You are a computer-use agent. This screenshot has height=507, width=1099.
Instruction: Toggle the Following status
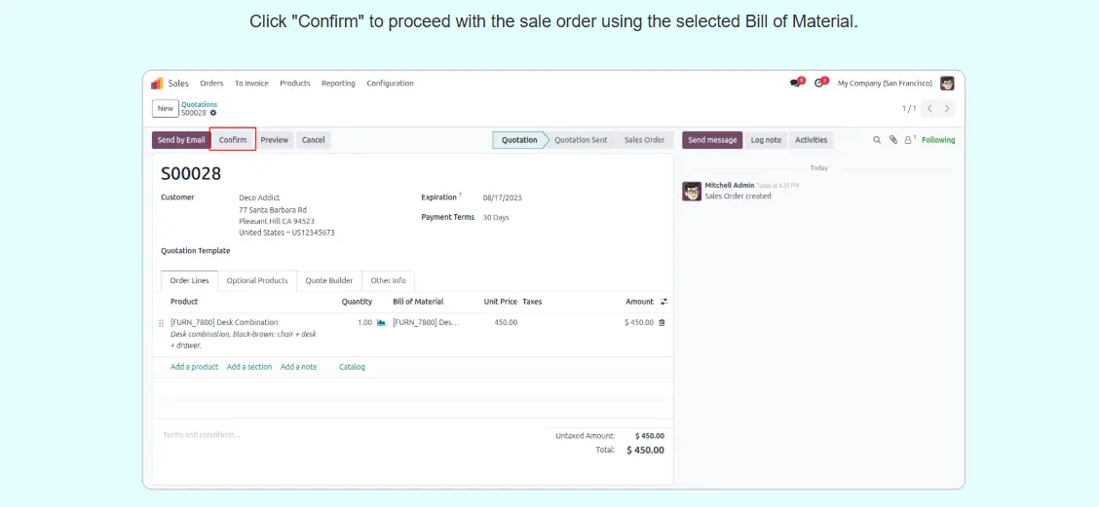pos(938,140)
